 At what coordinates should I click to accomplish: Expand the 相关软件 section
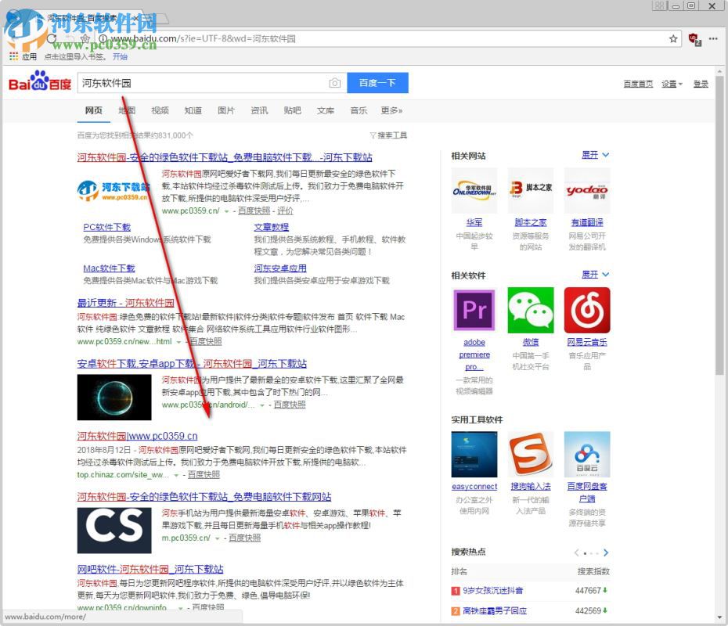[595, 275]
